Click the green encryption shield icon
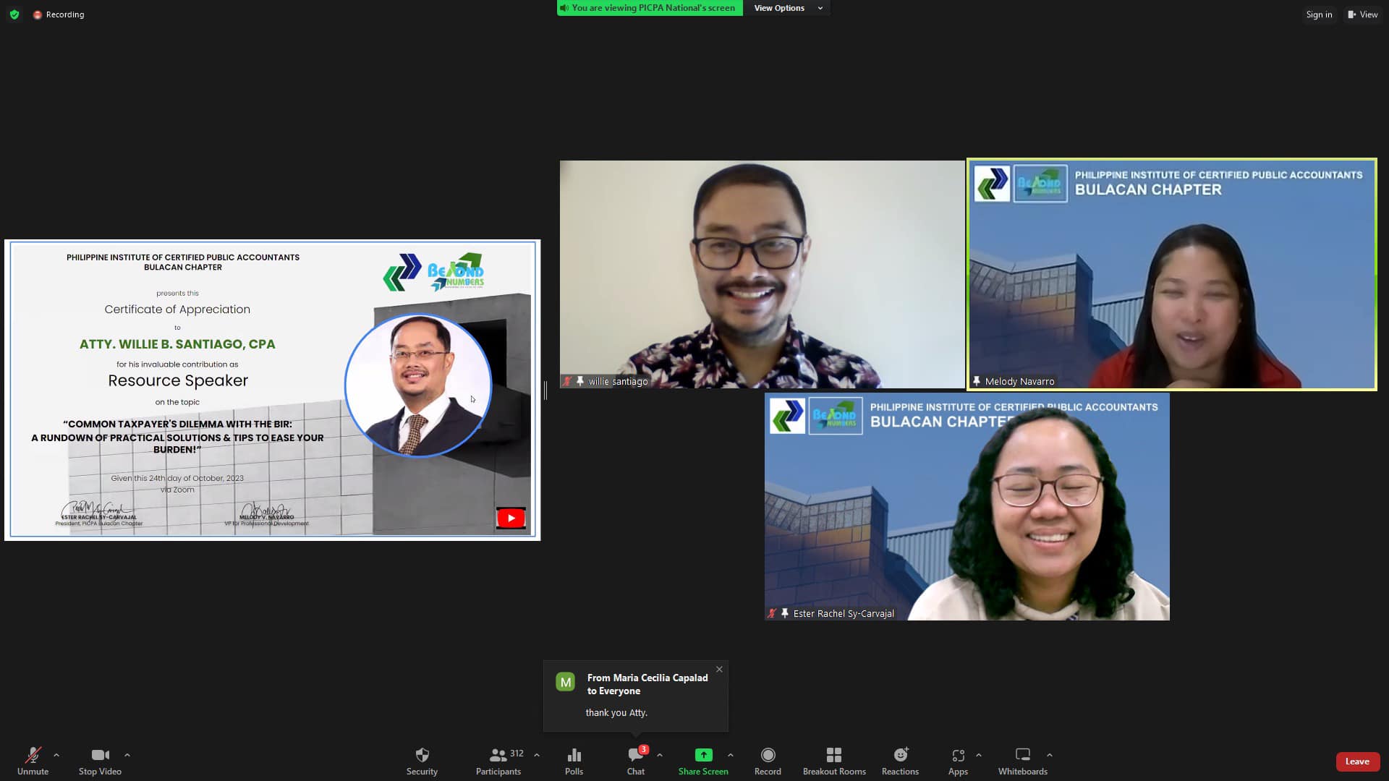The image size is (1389, 781). point(14,14)
